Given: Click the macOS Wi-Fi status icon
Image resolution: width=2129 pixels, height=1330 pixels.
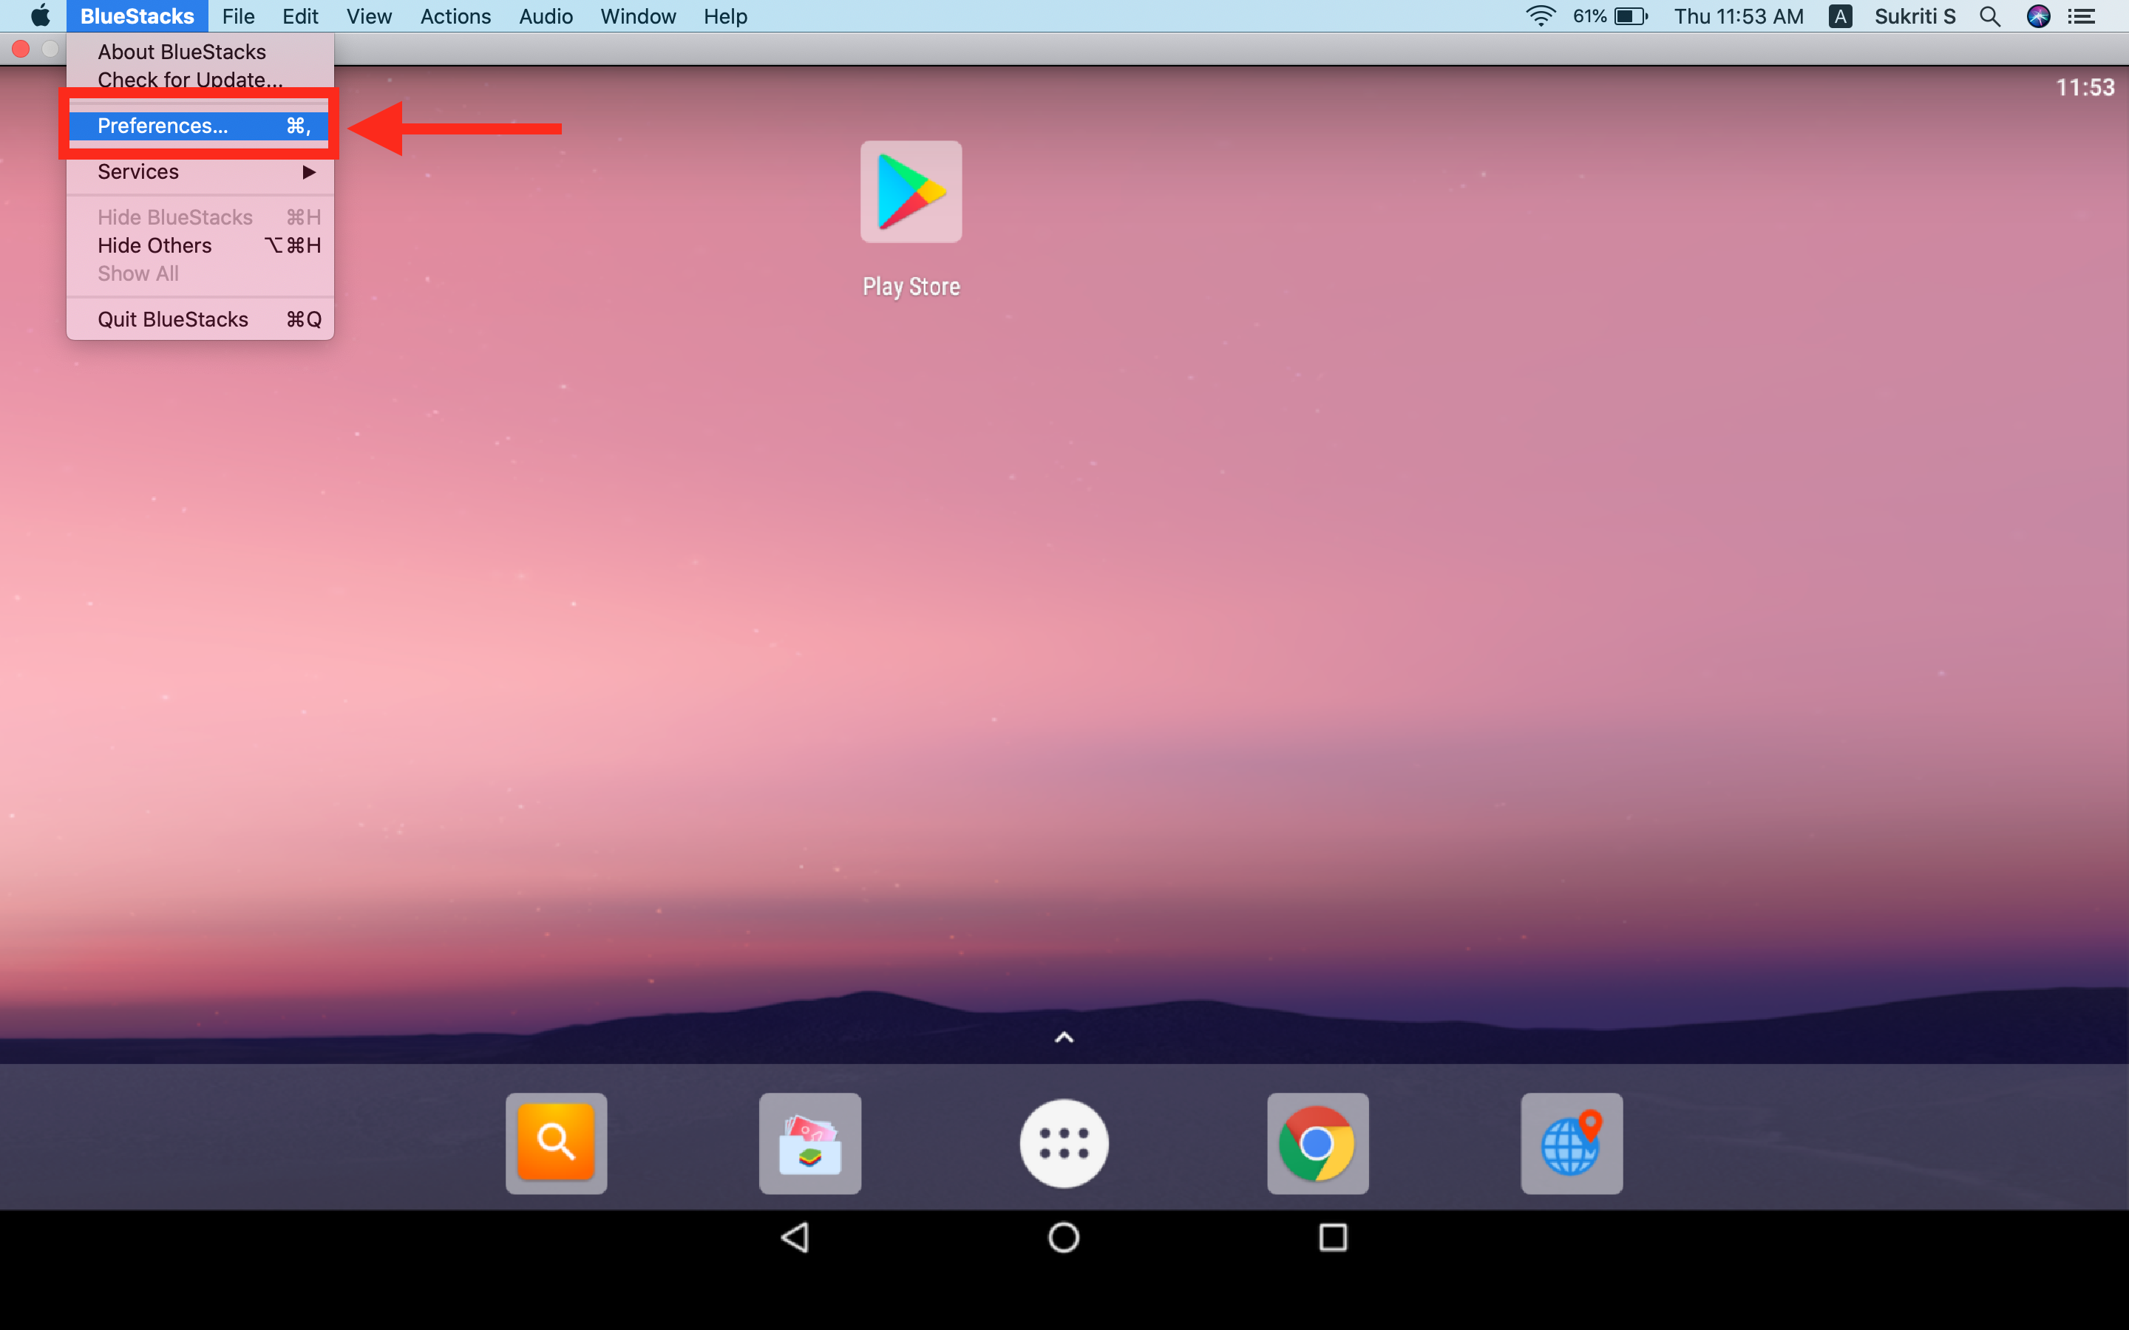Looking at the screenshot, I should [1536, 17].
